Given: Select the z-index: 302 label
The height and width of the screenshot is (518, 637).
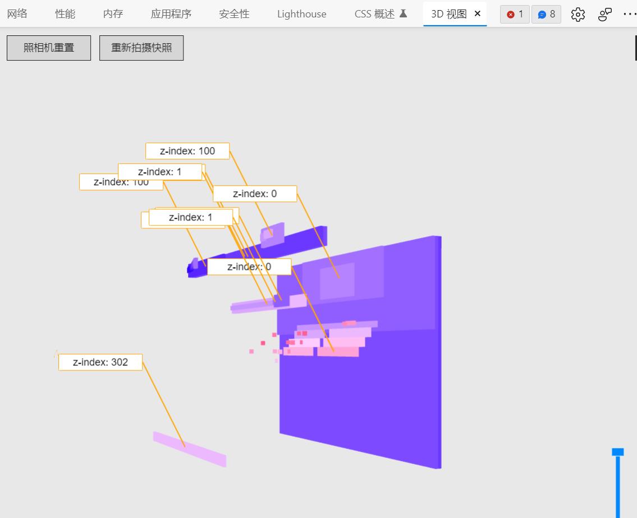Looking at the screenshot, I should coord(100,362).
